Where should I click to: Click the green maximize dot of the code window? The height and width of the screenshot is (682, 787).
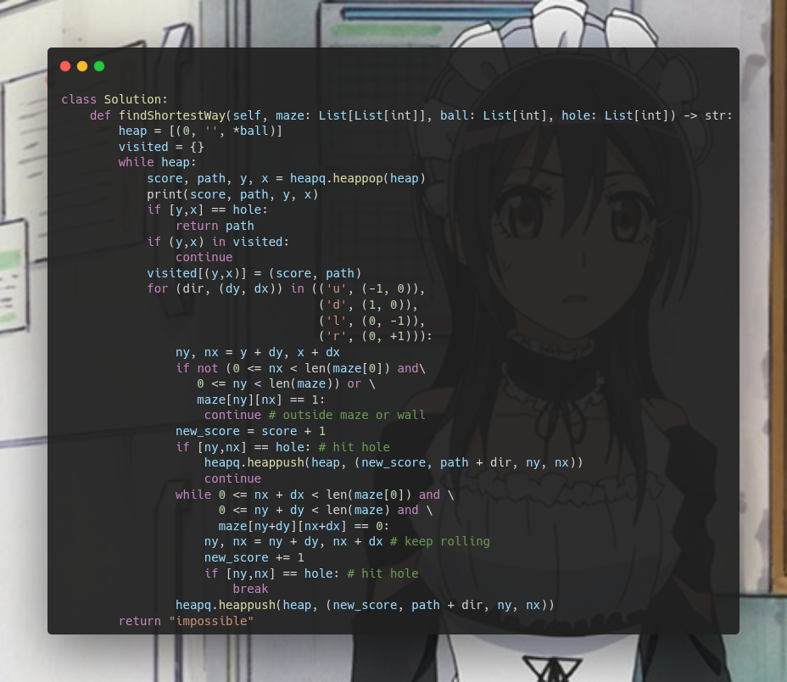pyautogui.click(x=99, y=66)
